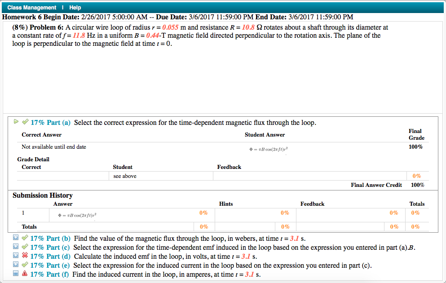Click the Part (f) heading link
This screenshot has height=283, width=446.
click(x=50, y=274)
